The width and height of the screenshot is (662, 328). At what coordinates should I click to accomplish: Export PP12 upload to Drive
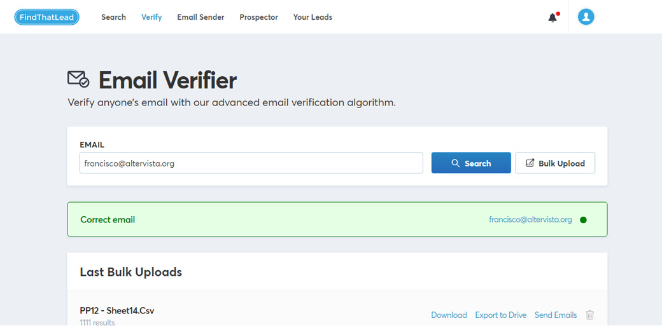point(500,315)
